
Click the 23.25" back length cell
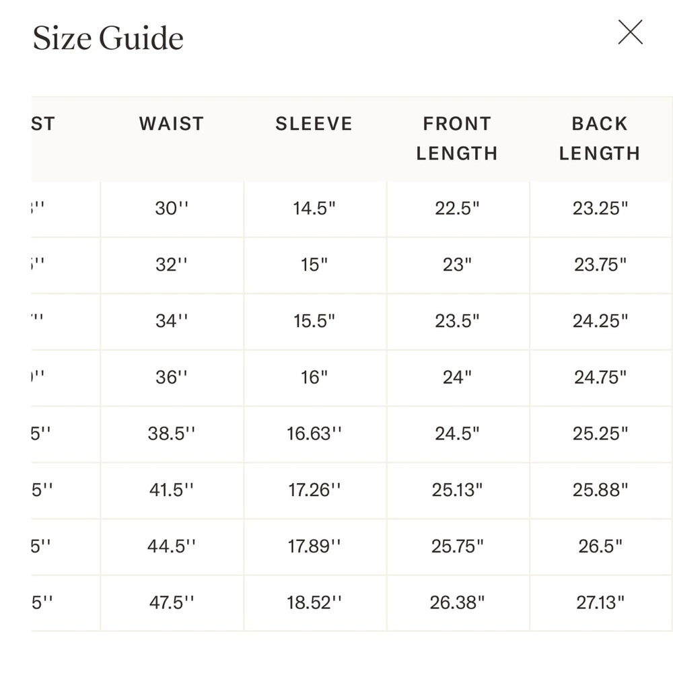(x=600, y=209)
